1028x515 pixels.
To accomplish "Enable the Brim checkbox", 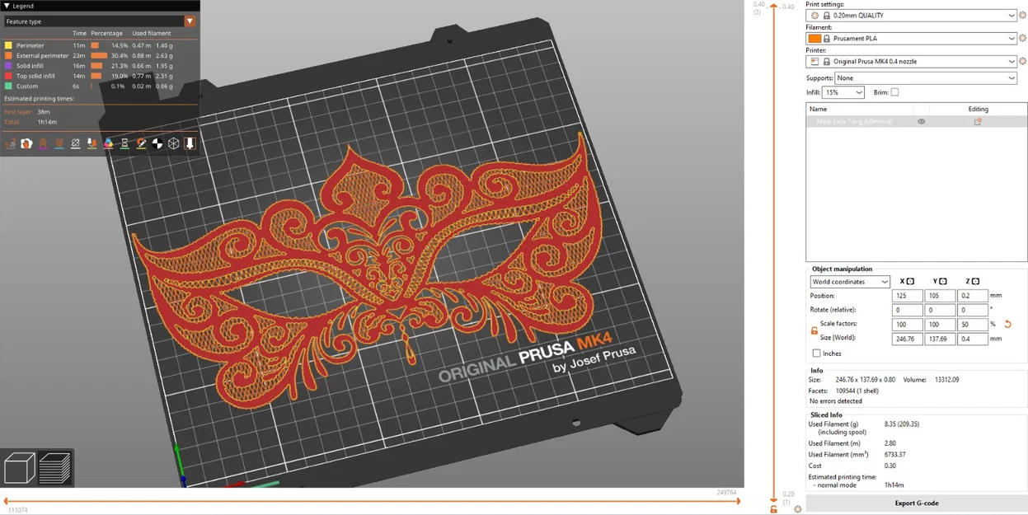I will click(894, 92).
